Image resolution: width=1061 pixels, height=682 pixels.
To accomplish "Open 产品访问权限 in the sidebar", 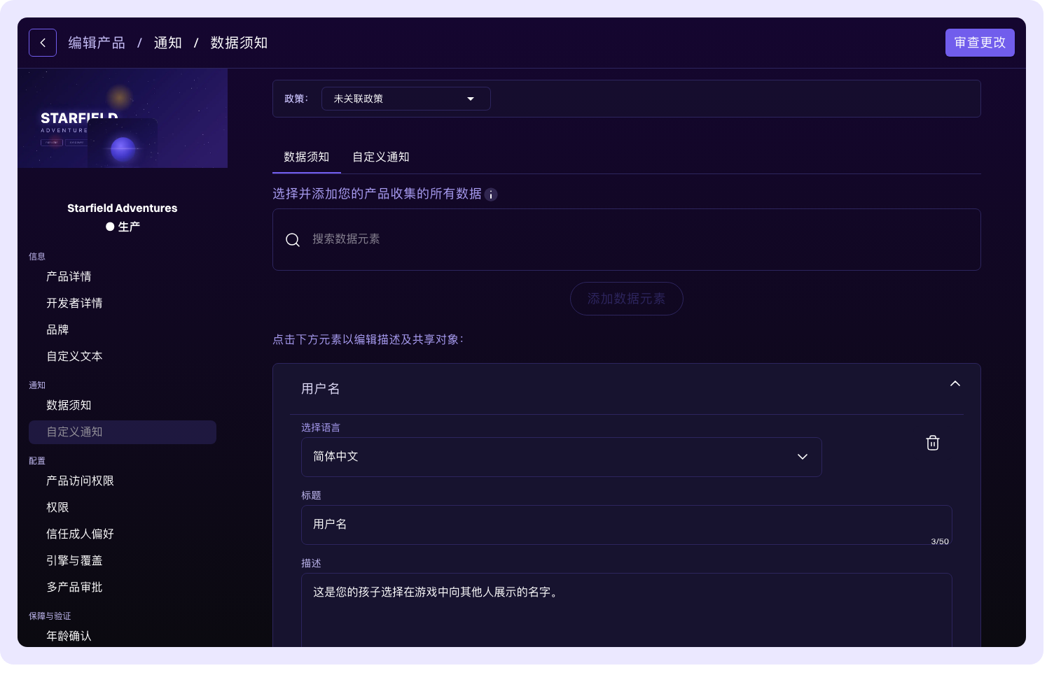I will [x=123, y=481].
